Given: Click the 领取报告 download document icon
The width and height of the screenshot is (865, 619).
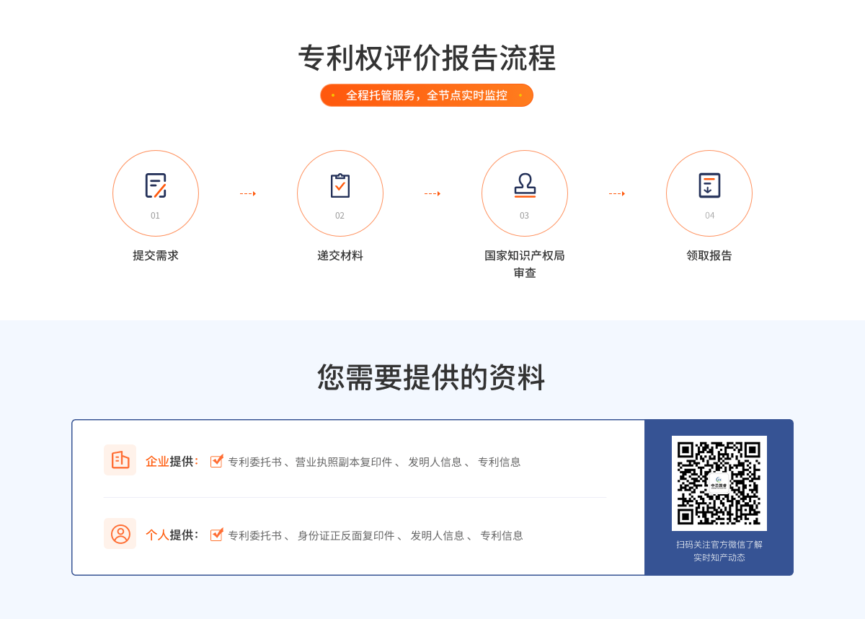Looking at the screenshot, I should (709, 185).
